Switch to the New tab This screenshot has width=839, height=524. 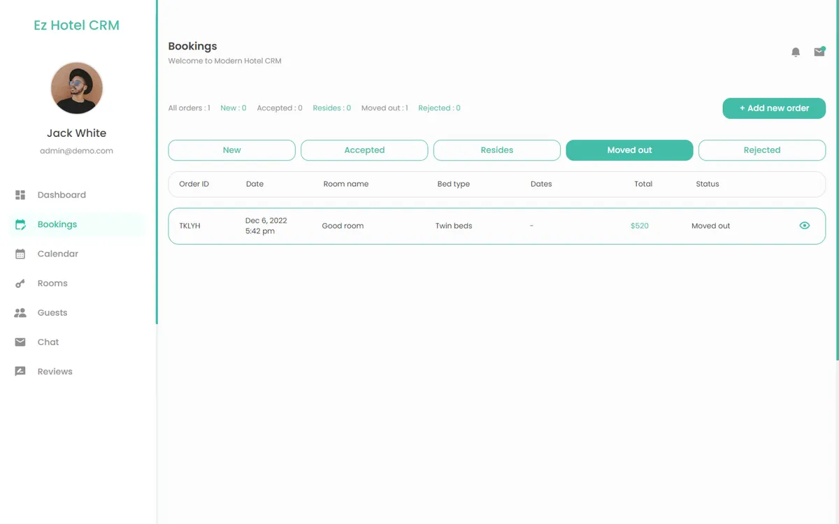232,150
